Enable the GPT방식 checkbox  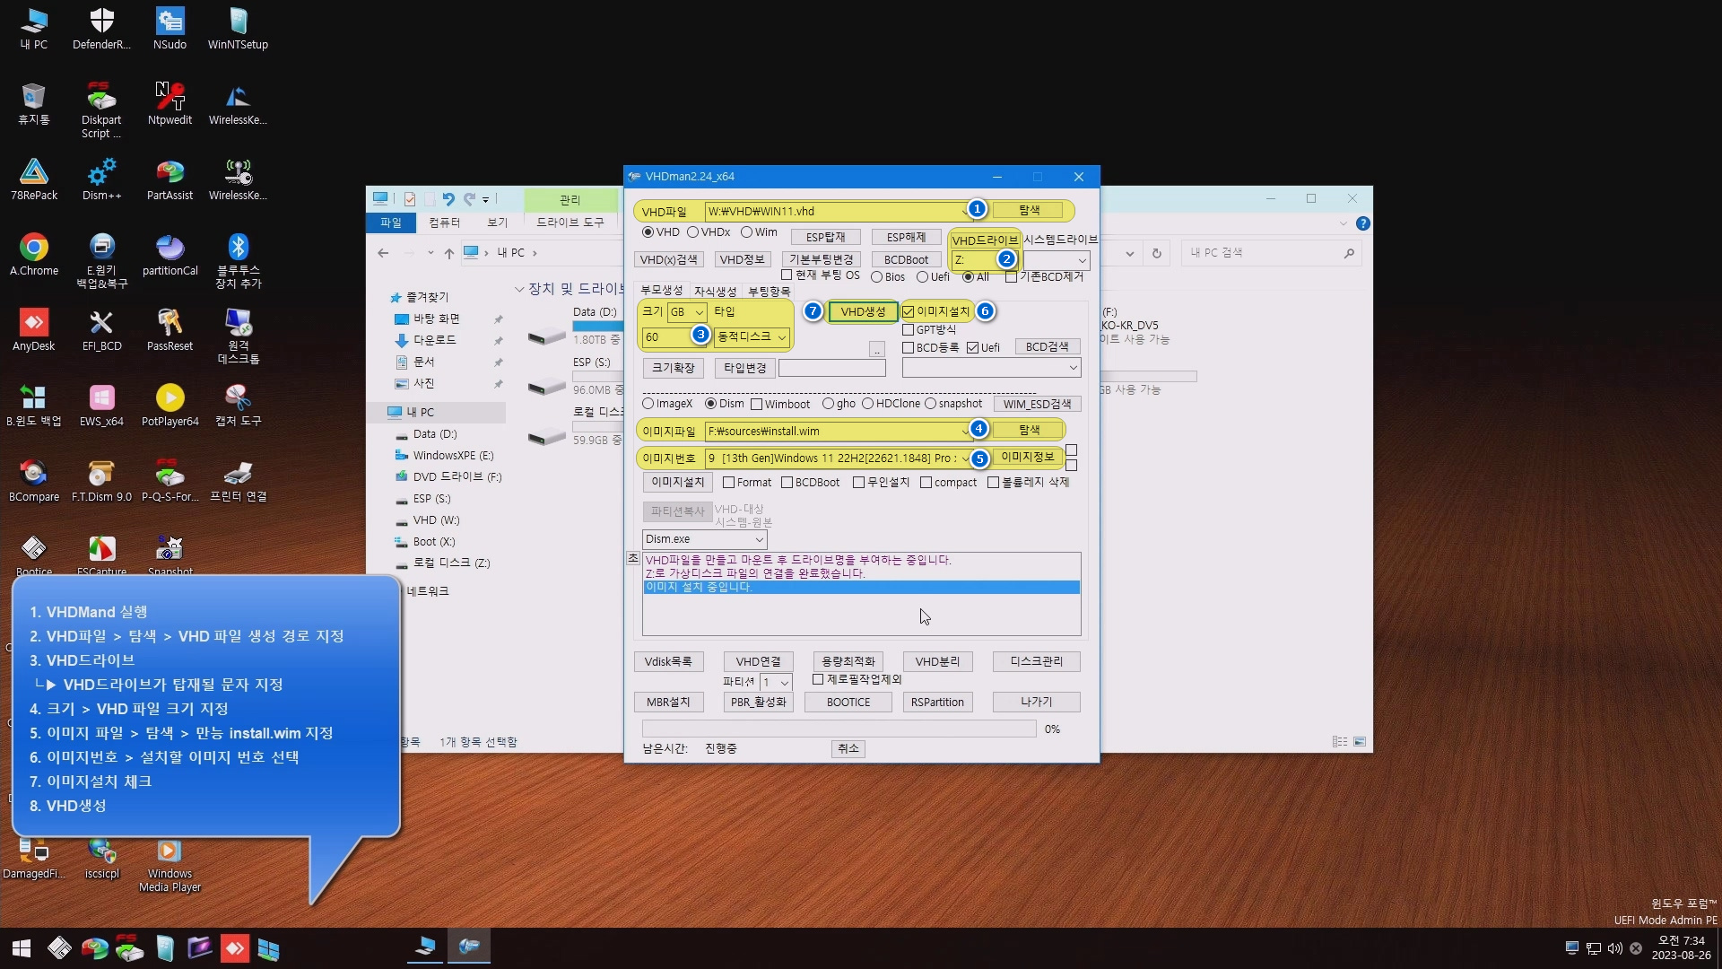pyautogui.click(x=909, y=330)
